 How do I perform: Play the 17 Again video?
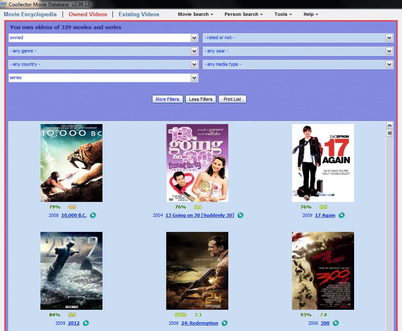pyautogui.click(x=342, y=215)
